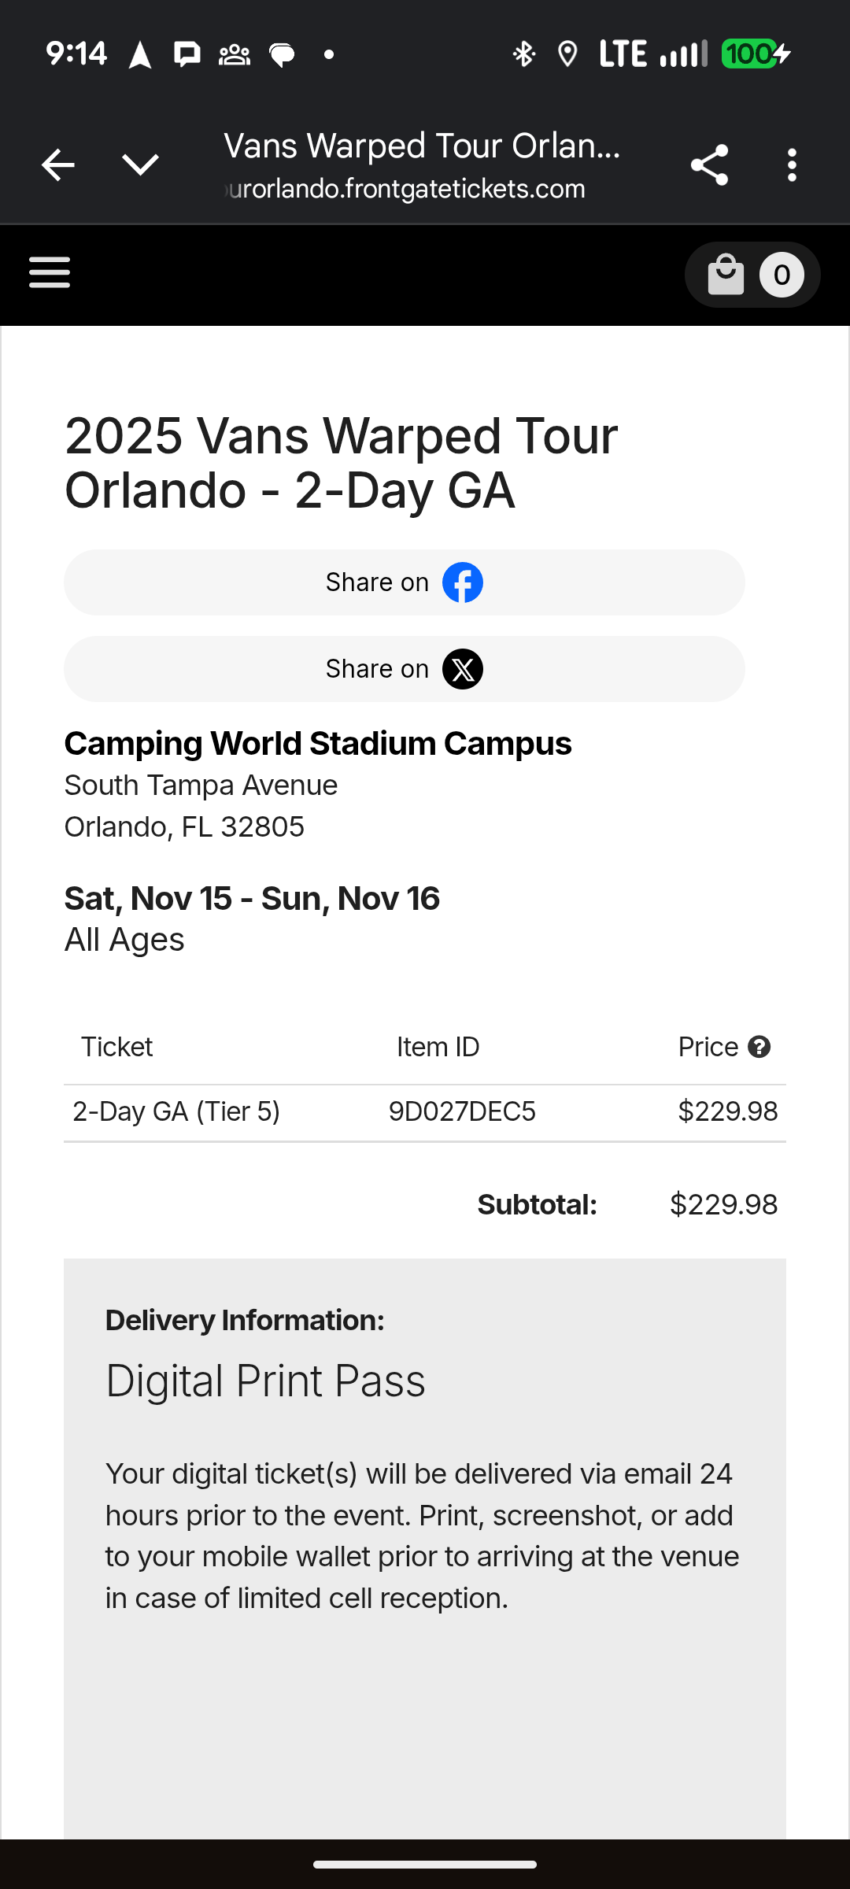Tap the price help question mark icon
The width and height of the screenshot is (850, 1889).
click(759, 1047)
